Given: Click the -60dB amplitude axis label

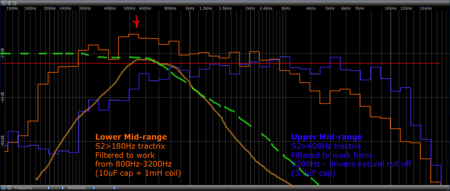Looking at the screenshot, I should point(3,142).
